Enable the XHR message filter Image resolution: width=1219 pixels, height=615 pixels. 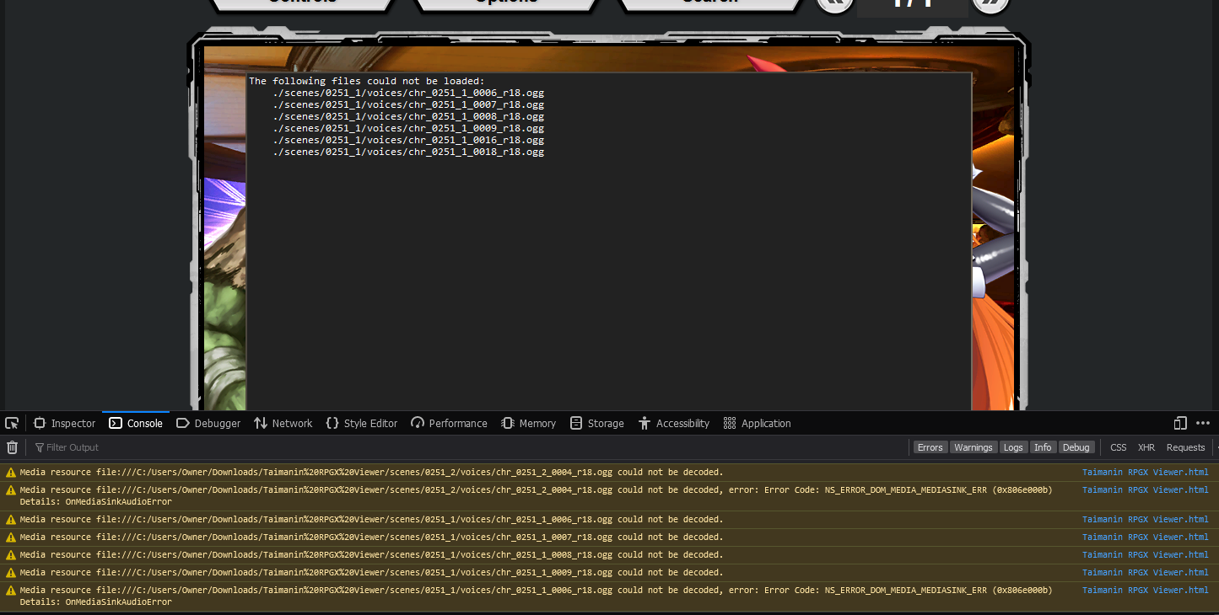click(x=1146, y=447)
